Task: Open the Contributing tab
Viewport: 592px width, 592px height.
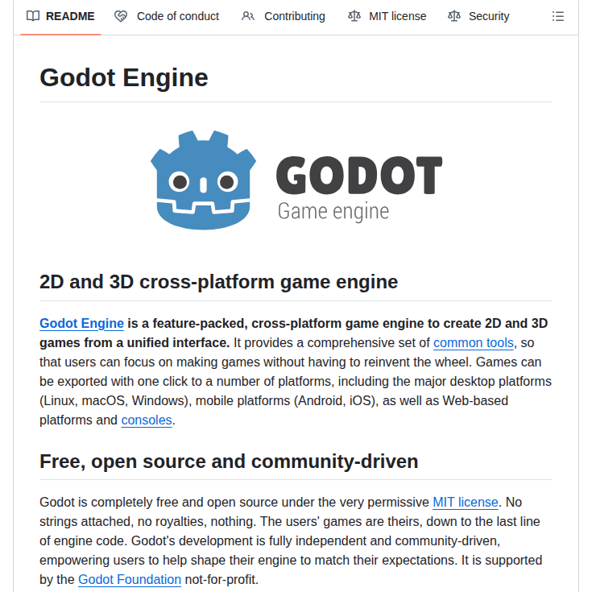Action: point(284,16)
